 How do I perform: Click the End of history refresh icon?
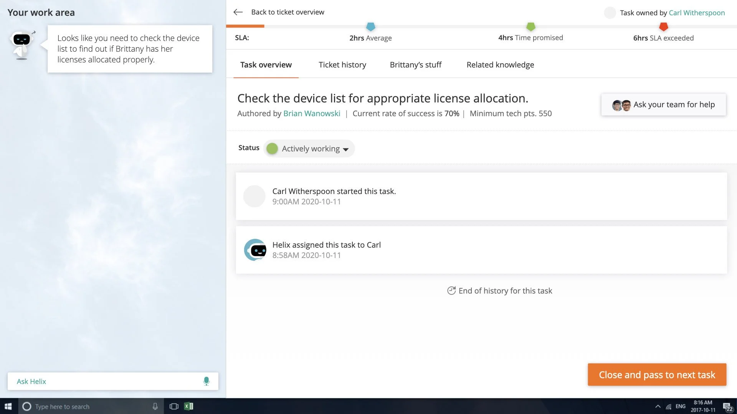pos(451,291)
